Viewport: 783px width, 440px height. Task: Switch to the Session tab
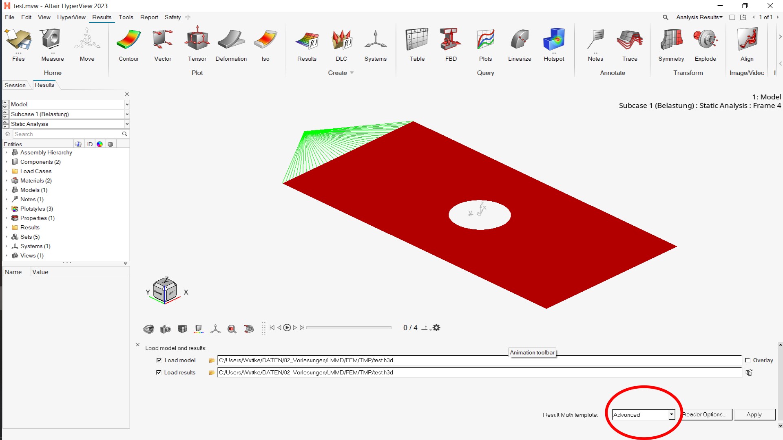(x=15, y=85)
